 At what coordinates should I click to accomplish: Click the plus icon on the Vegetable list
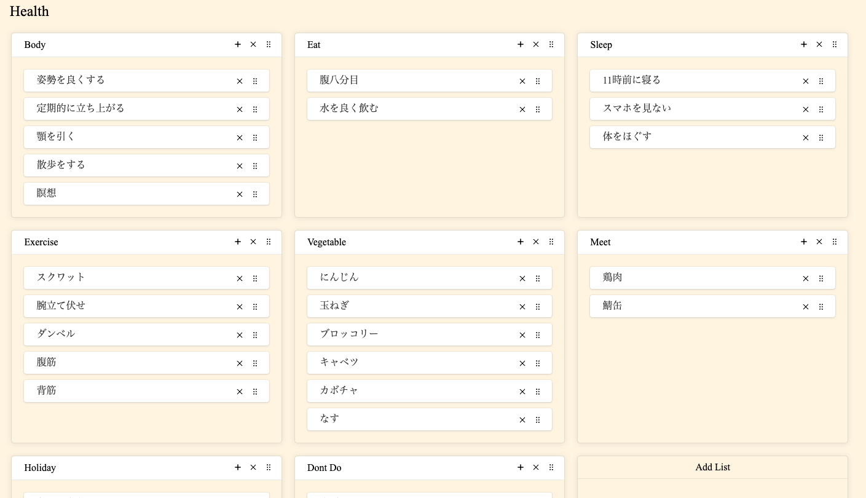coord(521,242)
